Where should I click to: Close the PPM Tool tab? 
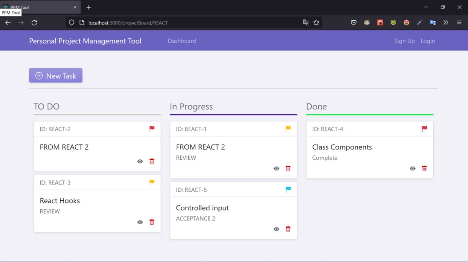pyautogui.click(x=75, y=7)
